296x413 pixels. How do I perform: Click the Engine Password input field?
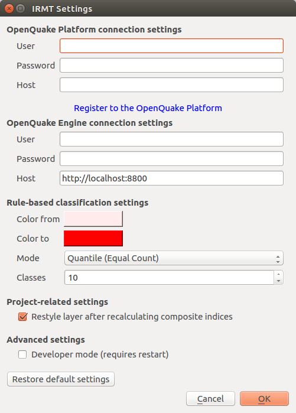[171, 158]
